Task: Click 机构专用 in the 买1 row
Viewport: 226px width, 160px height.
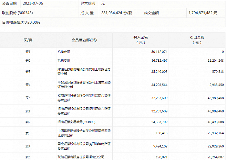Action: 64,52
